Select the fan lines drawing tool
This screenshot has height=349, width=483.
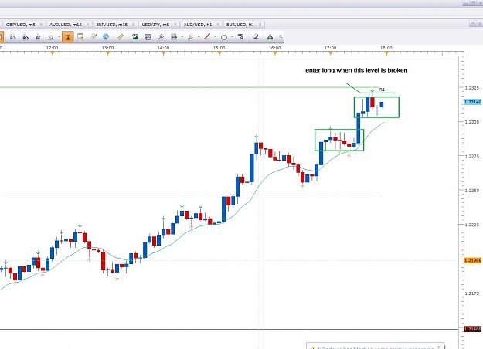pyautogui.click(x=190, y=37)
